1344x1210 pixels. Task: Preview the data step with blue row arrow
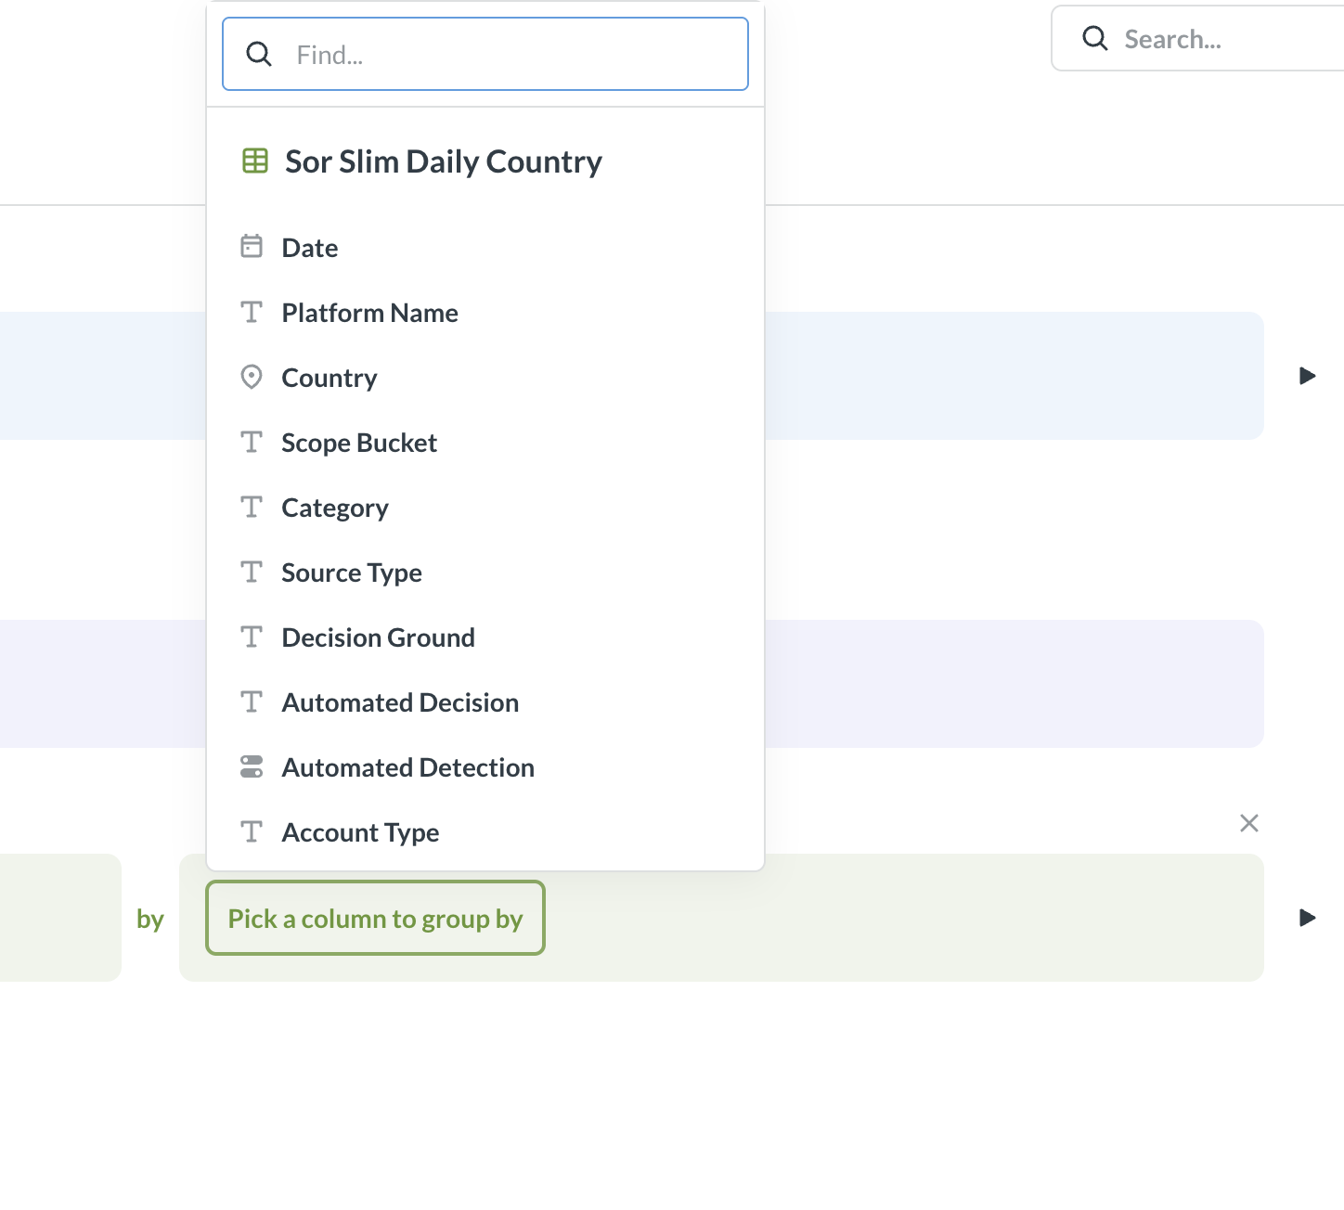tap(1307, 376)
